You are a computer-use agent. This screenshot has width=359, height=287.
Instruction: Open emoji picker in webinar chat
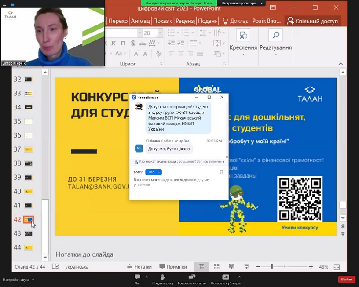coord(221,172)
